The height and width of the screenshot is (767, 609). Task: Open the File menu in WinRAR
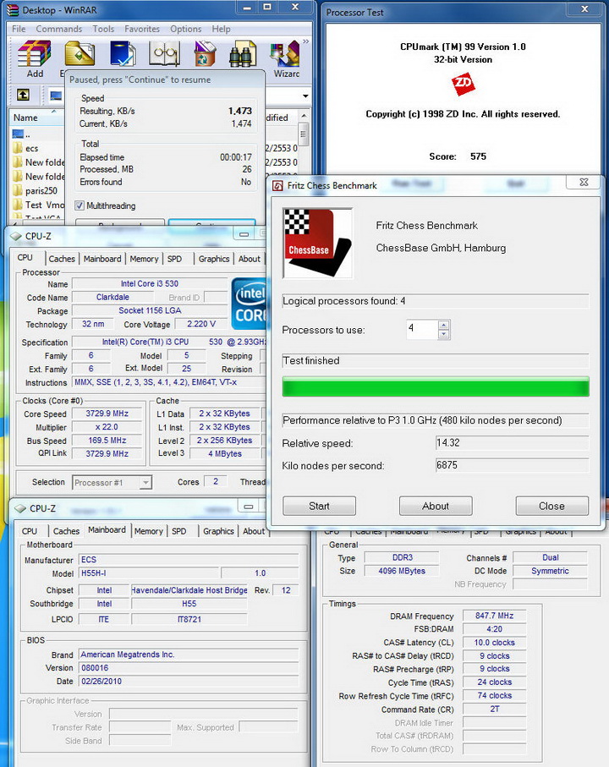click(19, 29)
